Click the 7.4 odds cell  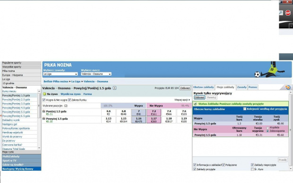(169, 113)
